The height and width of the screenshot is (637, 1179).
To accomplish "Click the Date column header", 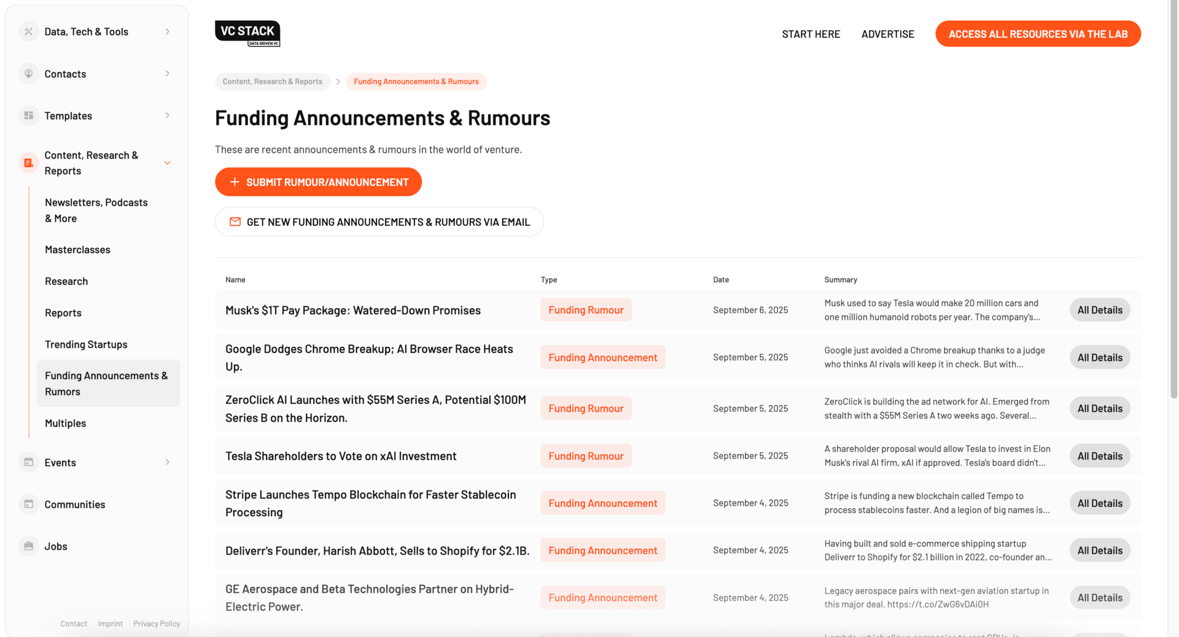I will pyautogui.click(x=721, y=280).
